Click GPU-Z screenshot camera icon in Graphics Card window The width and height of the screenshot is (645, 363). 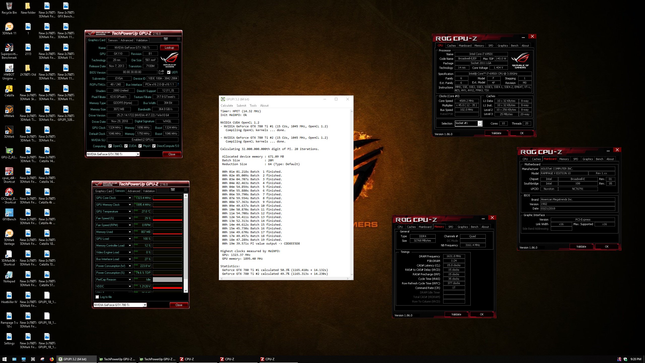[x=166, y=39]
